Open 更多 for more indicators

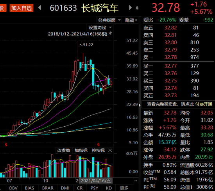point(124,188)
